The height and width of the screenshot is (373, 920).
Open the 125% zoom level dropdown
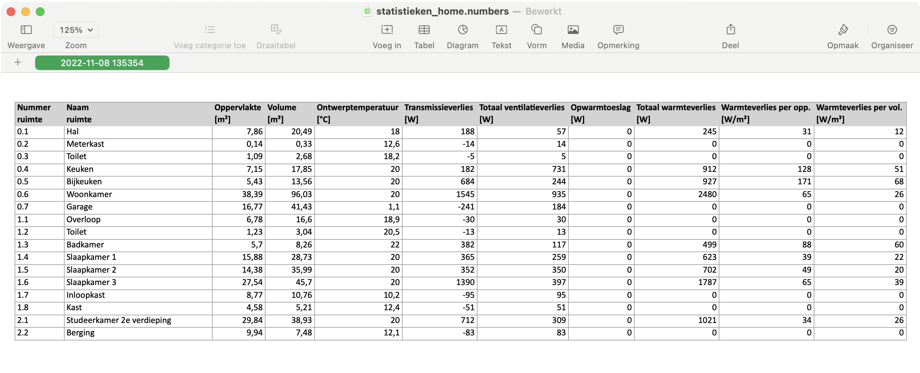[75, 30]
